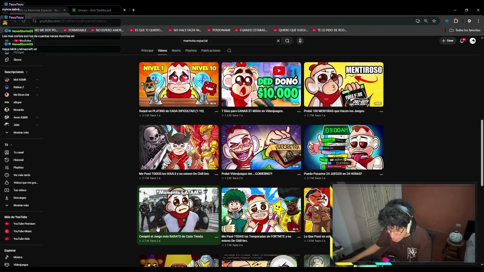This screenshot has height=272, width=484.
Task: Open the NO ESPERO AMOR bookmark
Action: [107, 30]
